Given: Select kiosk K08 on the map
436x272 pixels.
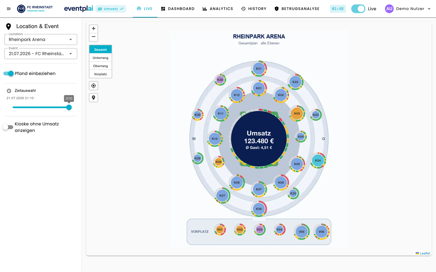Looking at the screenshot, I should click(237, 183).
